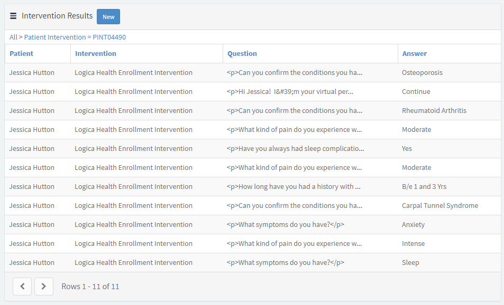The image size is (504, 305).
Task: Sort by Patient column header
Action: click(21, 53)
